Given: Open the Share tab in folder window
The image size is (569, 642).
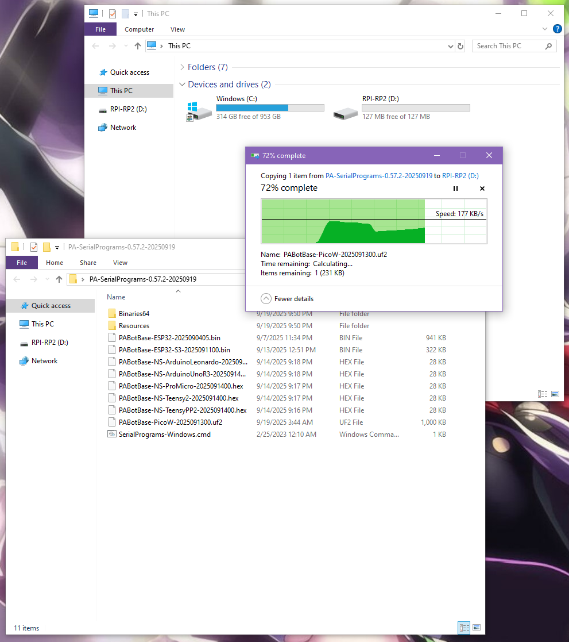Looking at the screenshot, I should (88, 263).
